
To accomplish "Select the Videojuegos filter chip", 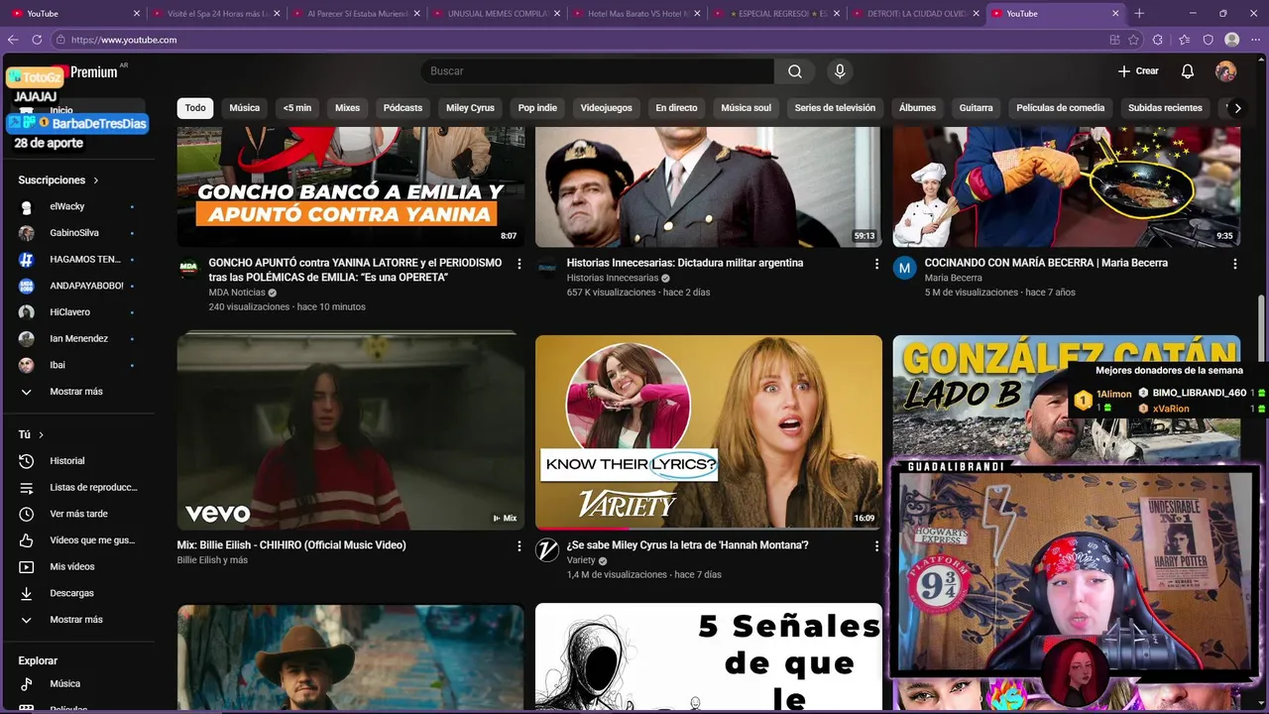I will (x=606, y=108).
